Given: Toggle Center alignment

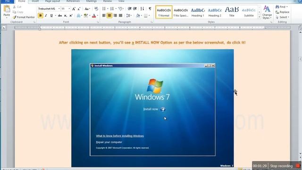Looking at the screenshot, I should point(109,16).
